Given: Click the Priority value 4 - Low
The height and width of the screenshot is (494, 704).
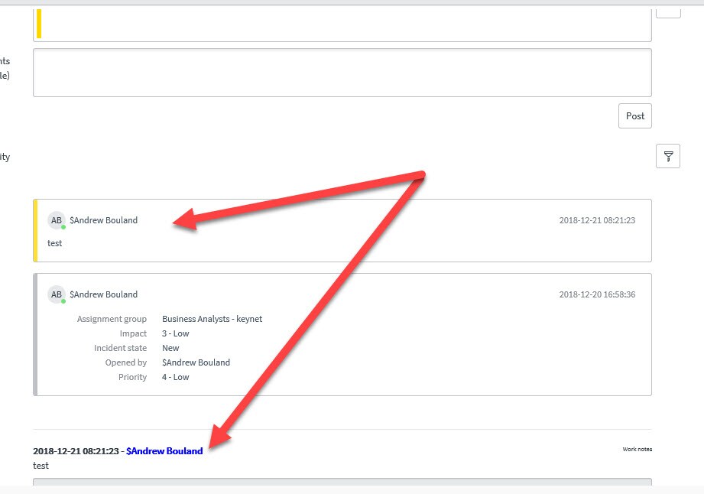Looking at the screenshot, I should point(177,377).
